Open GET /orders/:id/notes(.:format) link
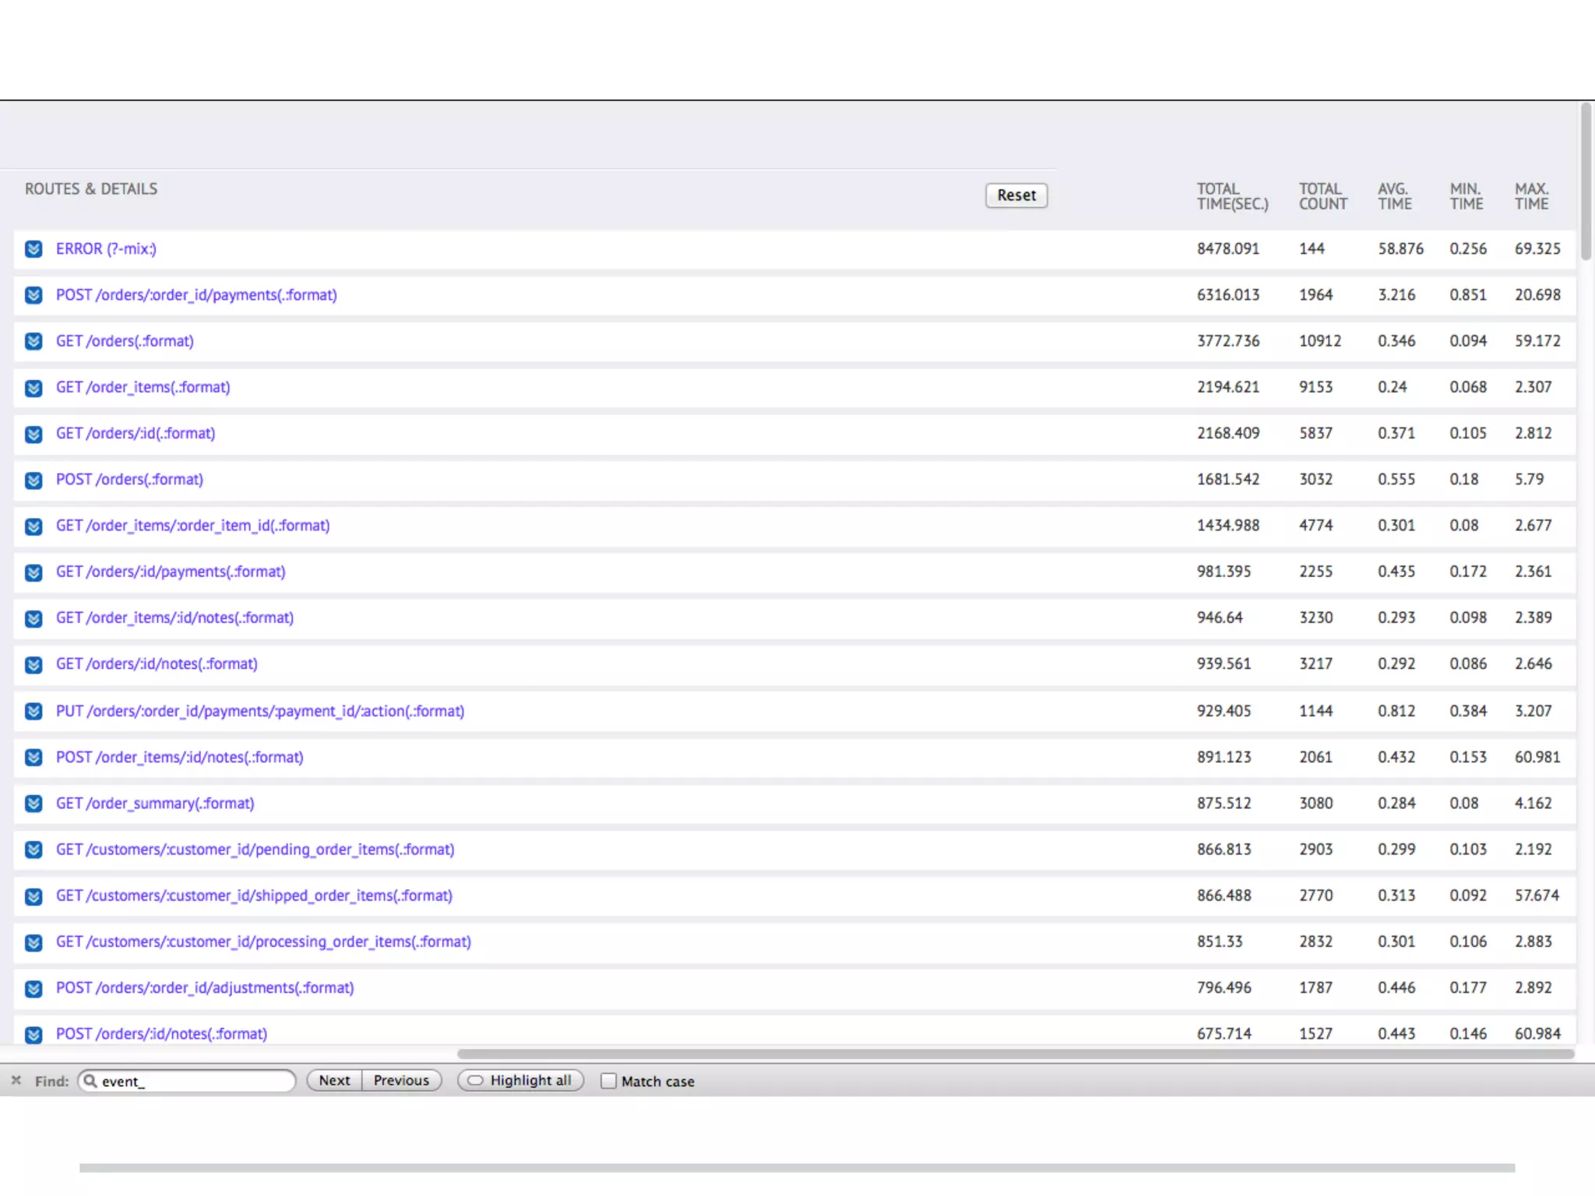1595x1196 pixels. 157,663
